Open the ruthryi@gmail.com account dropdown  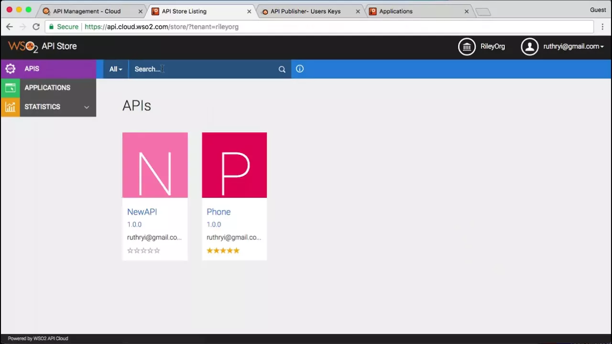coord(573,46)
